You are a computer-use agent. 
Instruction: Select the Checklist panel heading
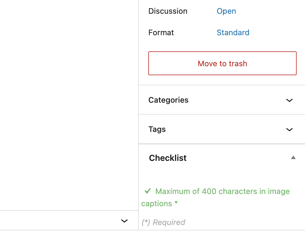click(x=167, y=158)
